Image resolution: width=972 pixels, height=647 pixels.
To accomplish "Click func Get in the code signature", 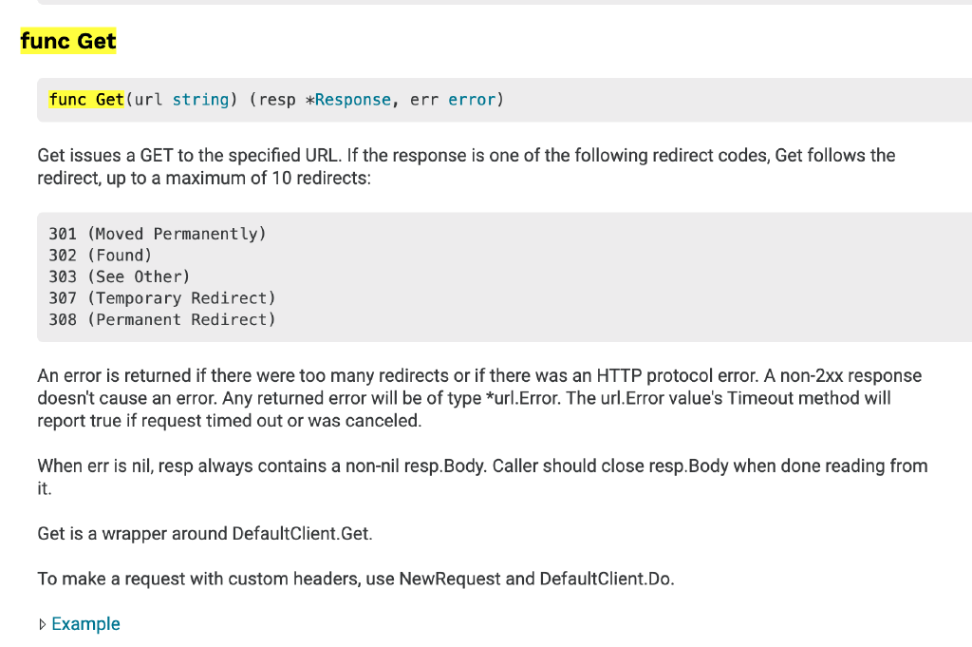I will pos(85,99).
